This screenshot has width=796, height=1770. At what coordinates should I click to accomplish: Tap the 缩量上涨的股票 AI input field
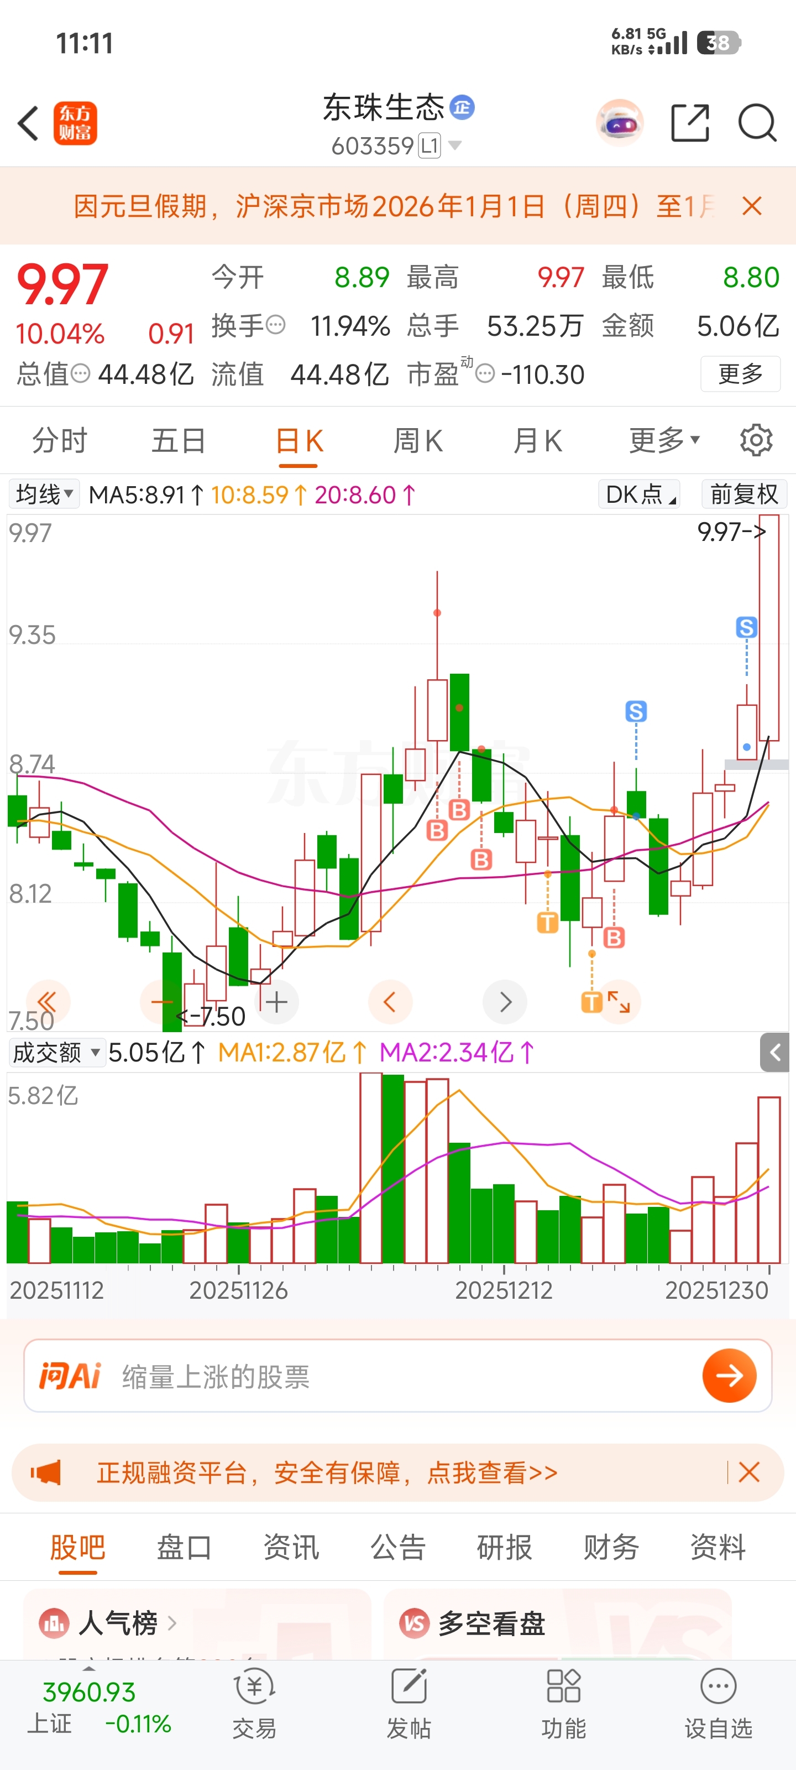[399, 1376]
